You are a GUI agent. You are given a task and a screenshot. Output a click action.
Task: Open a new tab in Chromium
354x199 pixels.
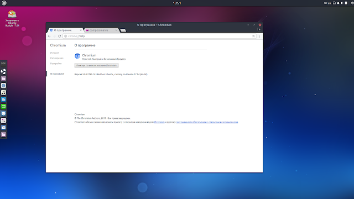tap(123, 30)
